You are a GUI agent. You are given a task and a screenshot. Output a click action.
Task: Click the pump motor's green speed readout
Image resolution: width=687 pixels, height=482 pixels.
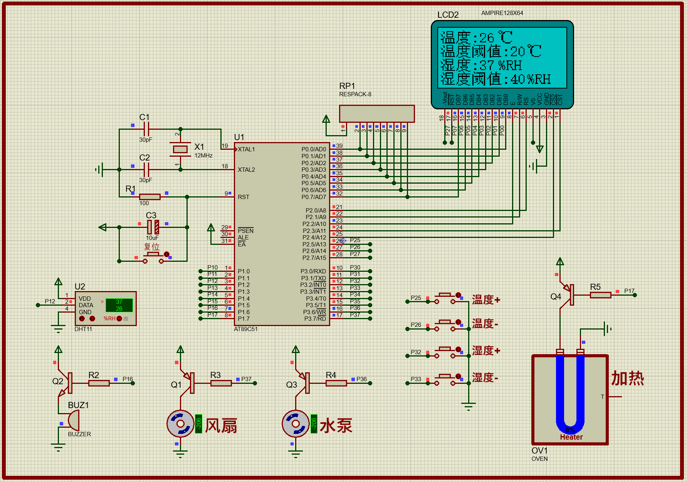pyautogui.click(x=314, y=424)
